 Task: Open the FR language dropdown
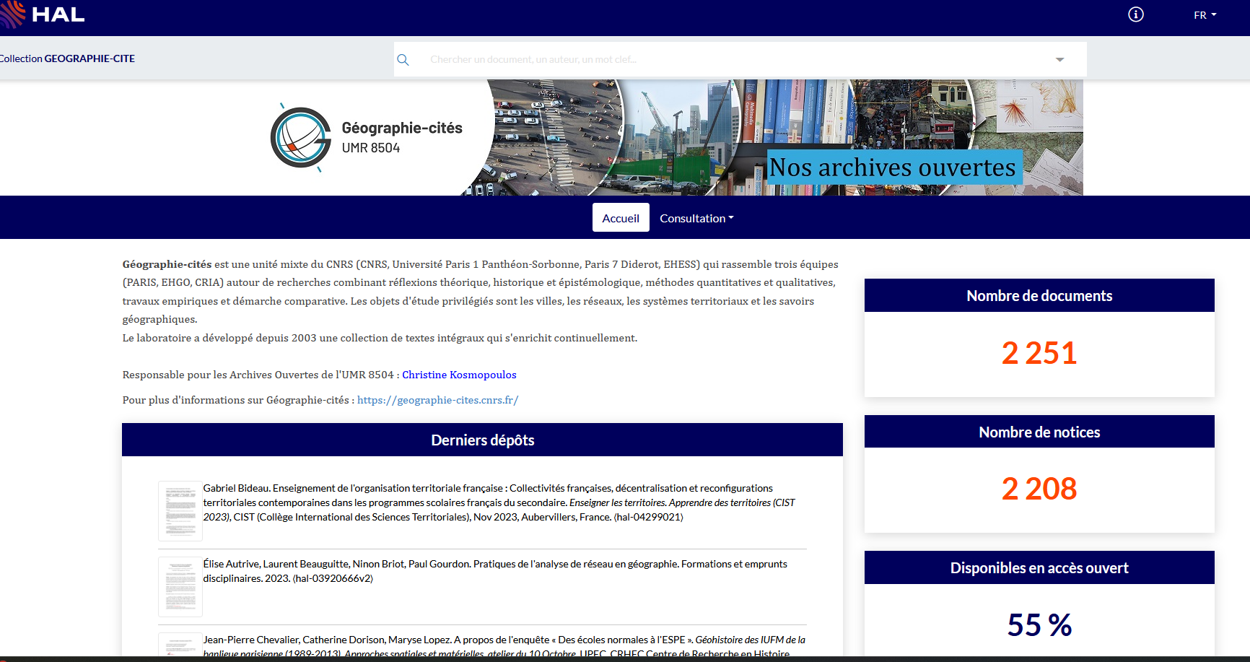pyautogui.click(x=1205, y=15)
